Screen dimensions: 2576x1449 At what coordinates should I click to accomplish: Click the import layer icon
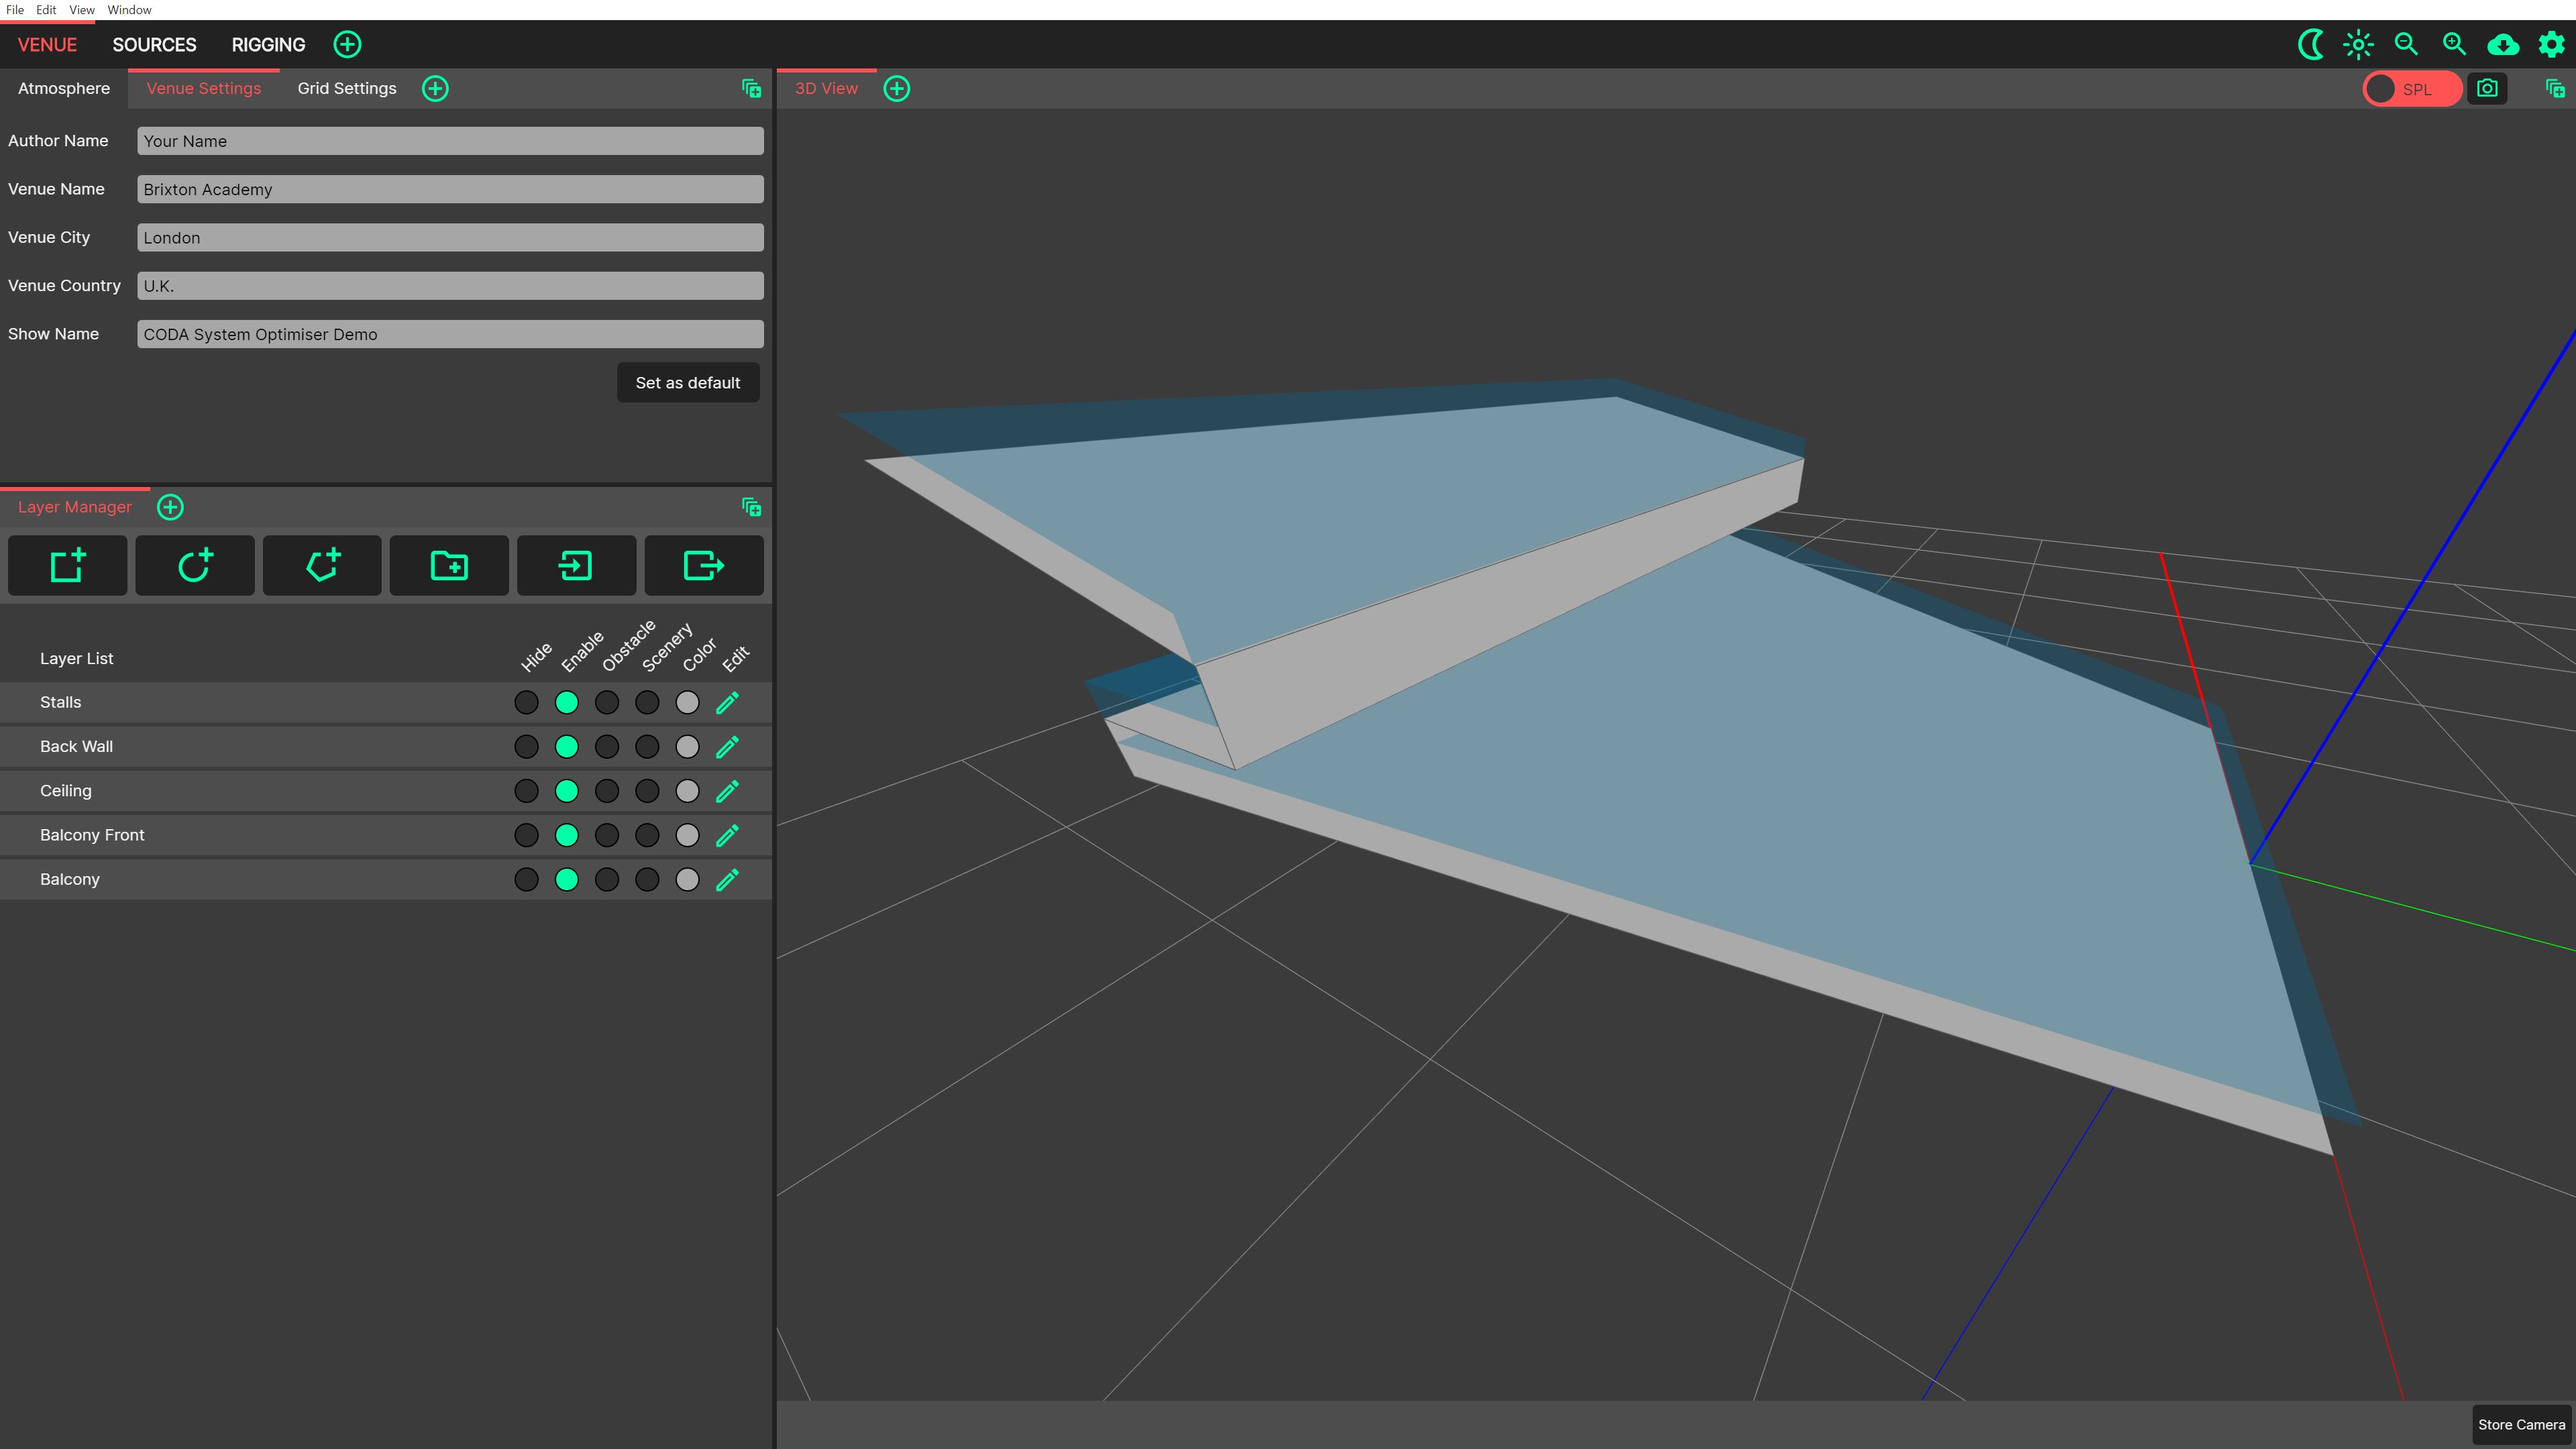coord(576,566)
